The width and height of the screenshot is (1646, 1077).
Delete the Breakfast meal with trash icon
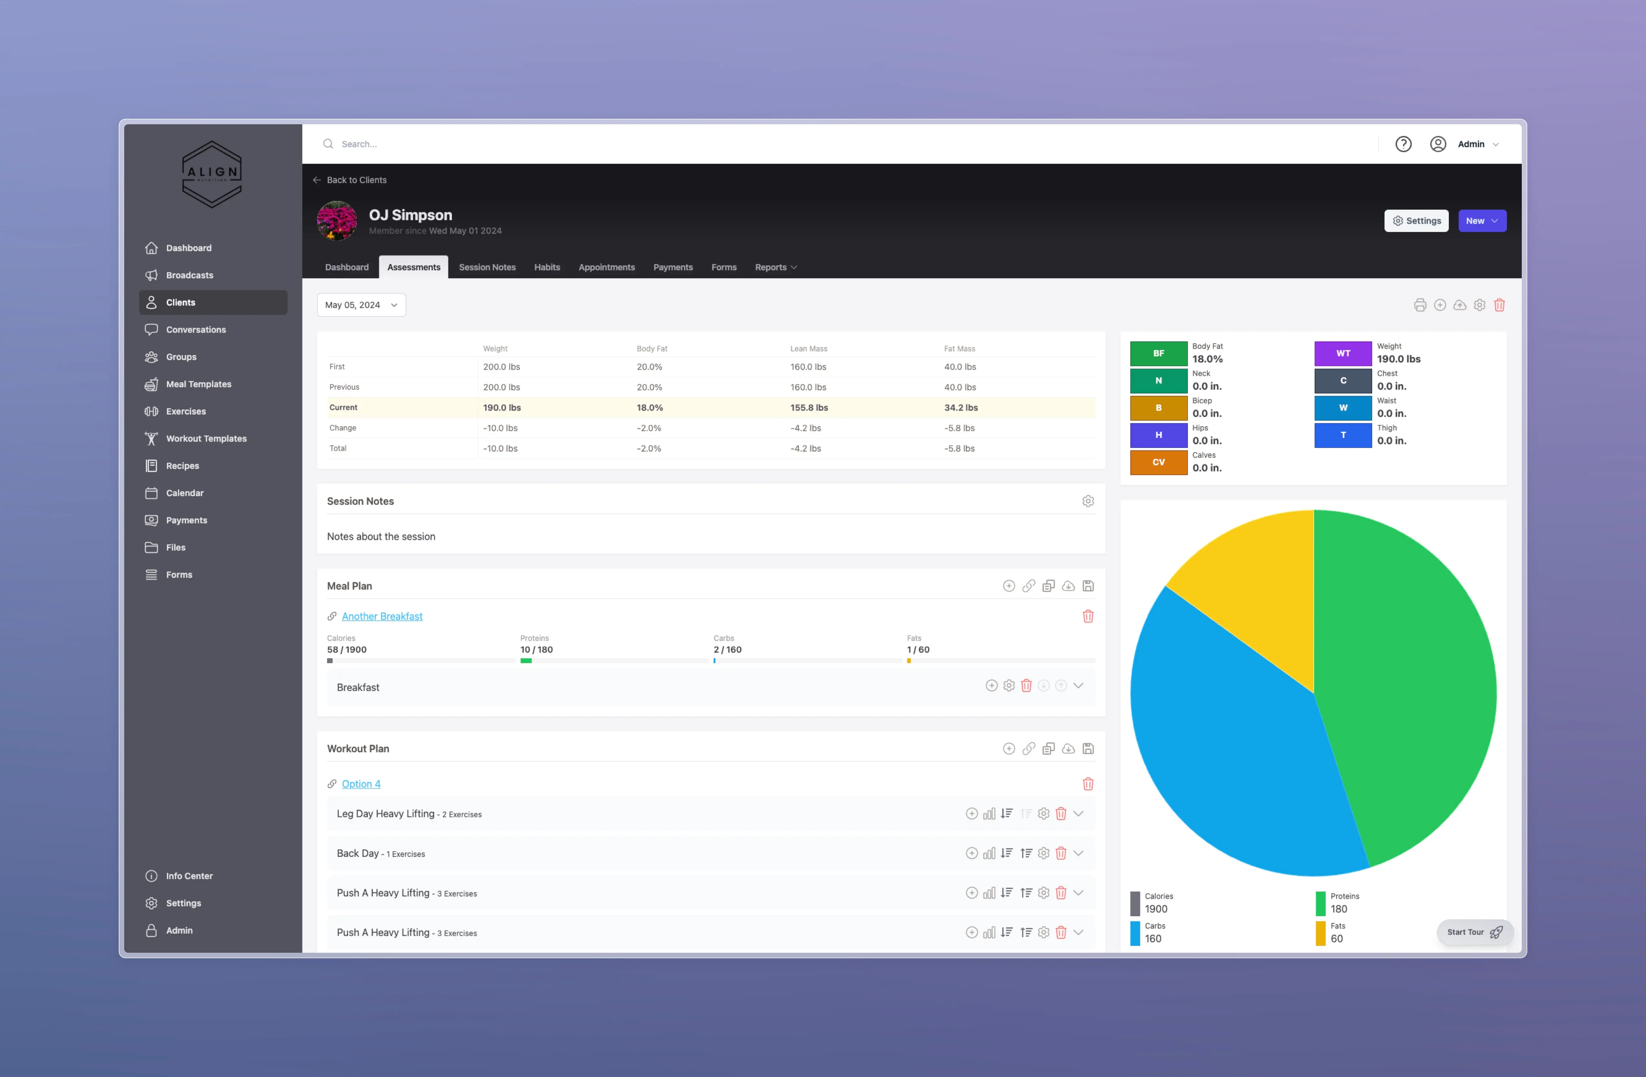click(x=1026, y=685)
